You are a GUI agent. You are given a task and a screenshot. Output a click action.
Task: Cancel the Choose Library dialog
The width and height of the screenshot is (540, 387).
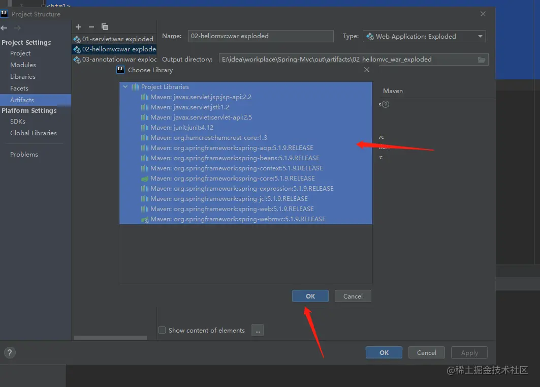point(353,296)
